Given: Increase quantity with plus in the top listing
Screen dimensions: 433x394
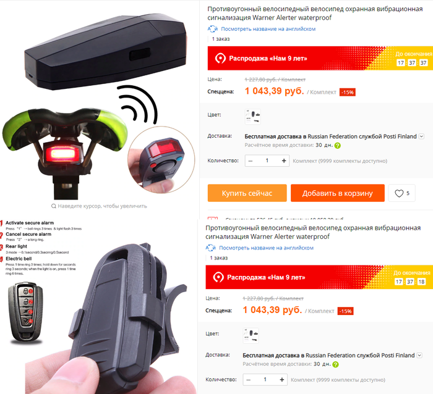Looking at the screenshot, I should pos(284,161).
